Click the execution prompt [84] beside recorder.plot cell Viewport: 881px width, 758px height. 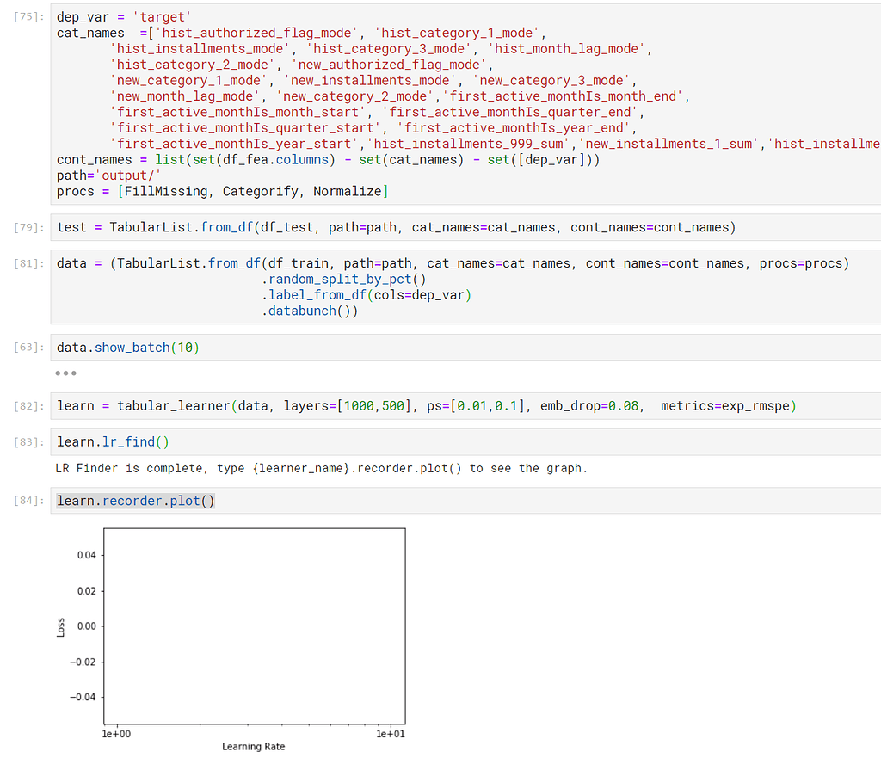[25, 499]
